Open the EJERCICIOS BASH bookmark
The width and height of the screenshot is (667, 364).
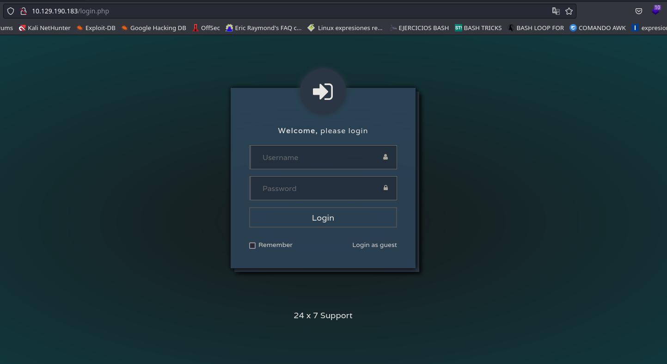point(419,28)
